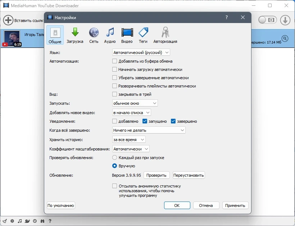This screenshot has height=226, width=295.
Task: Enable Добавлять из буфера обмена checkbox
Action: coord(114,61)
